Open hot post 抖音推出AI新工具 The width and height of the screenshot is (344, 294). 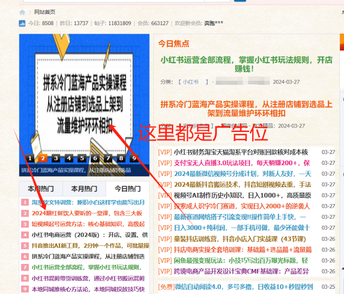click(88, 246)
